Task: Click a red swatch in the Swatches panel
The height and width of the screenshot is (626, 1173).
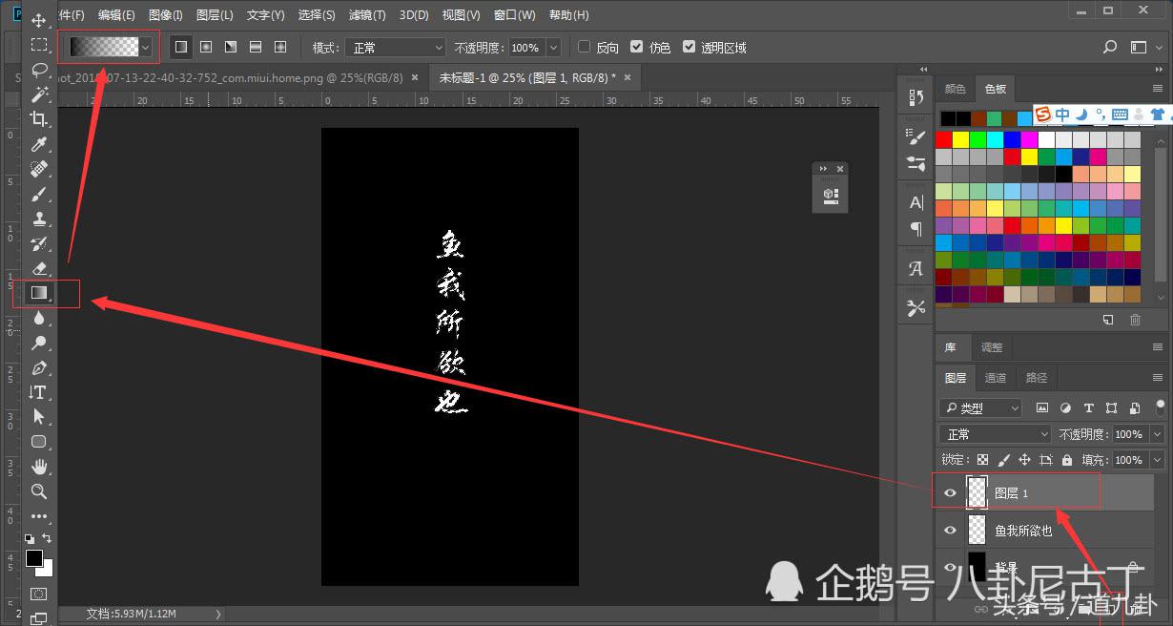Action: tap(946, 138)
